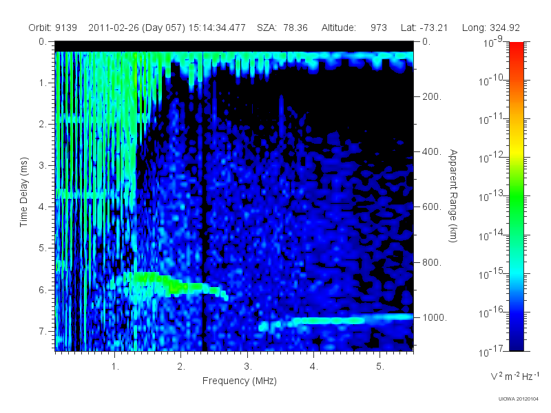Click the 'Orbit: 9139' header text

pos(53,28)
